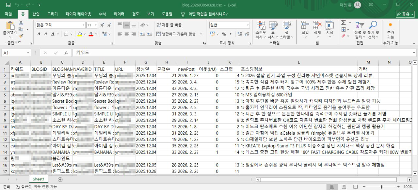The height and width of the screenshot is (190, 418).
Task: Open 찾기 및 선택 find and select
Action: [373, 30]
